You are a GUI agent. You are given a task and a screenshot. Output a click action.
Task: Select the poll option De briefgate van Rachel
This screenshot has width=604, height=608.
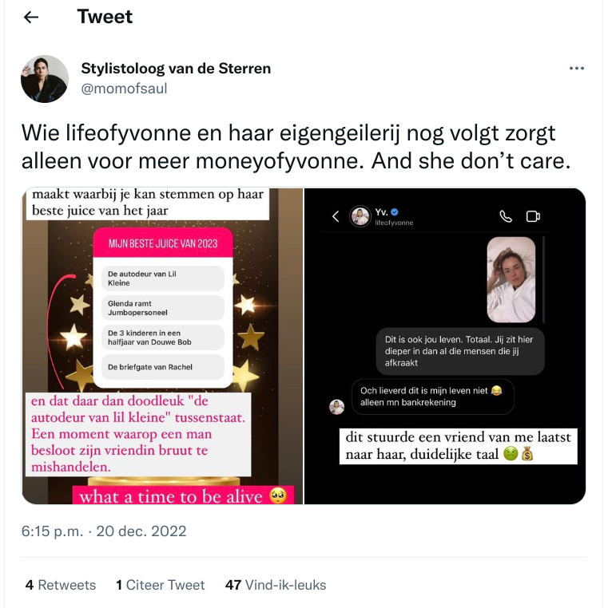(x=163, y=367)
